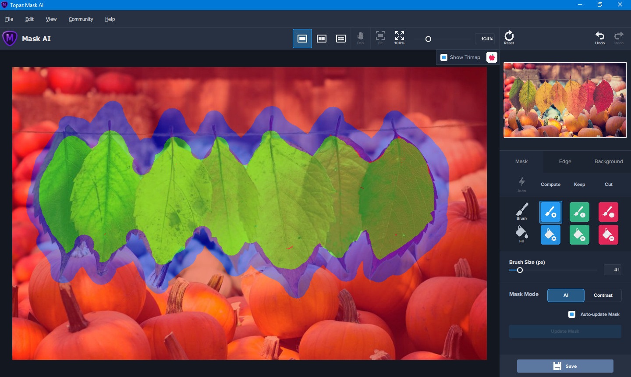Click the Brush row icon
Screen dimensions: 631x377
[x=521, y=211]
